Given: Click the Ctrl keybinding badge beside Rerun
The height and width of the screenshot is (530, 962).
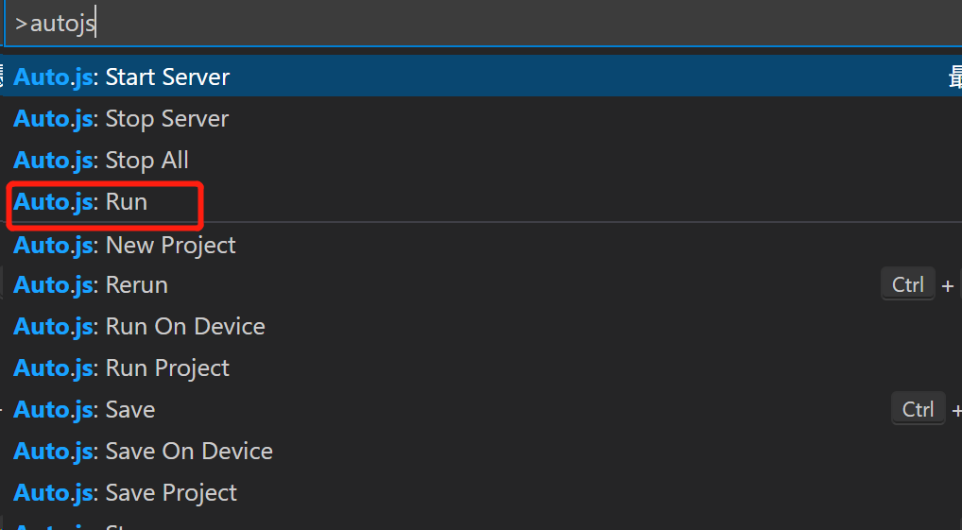Looking at the screenshot, I should click(x=908, y=284).
